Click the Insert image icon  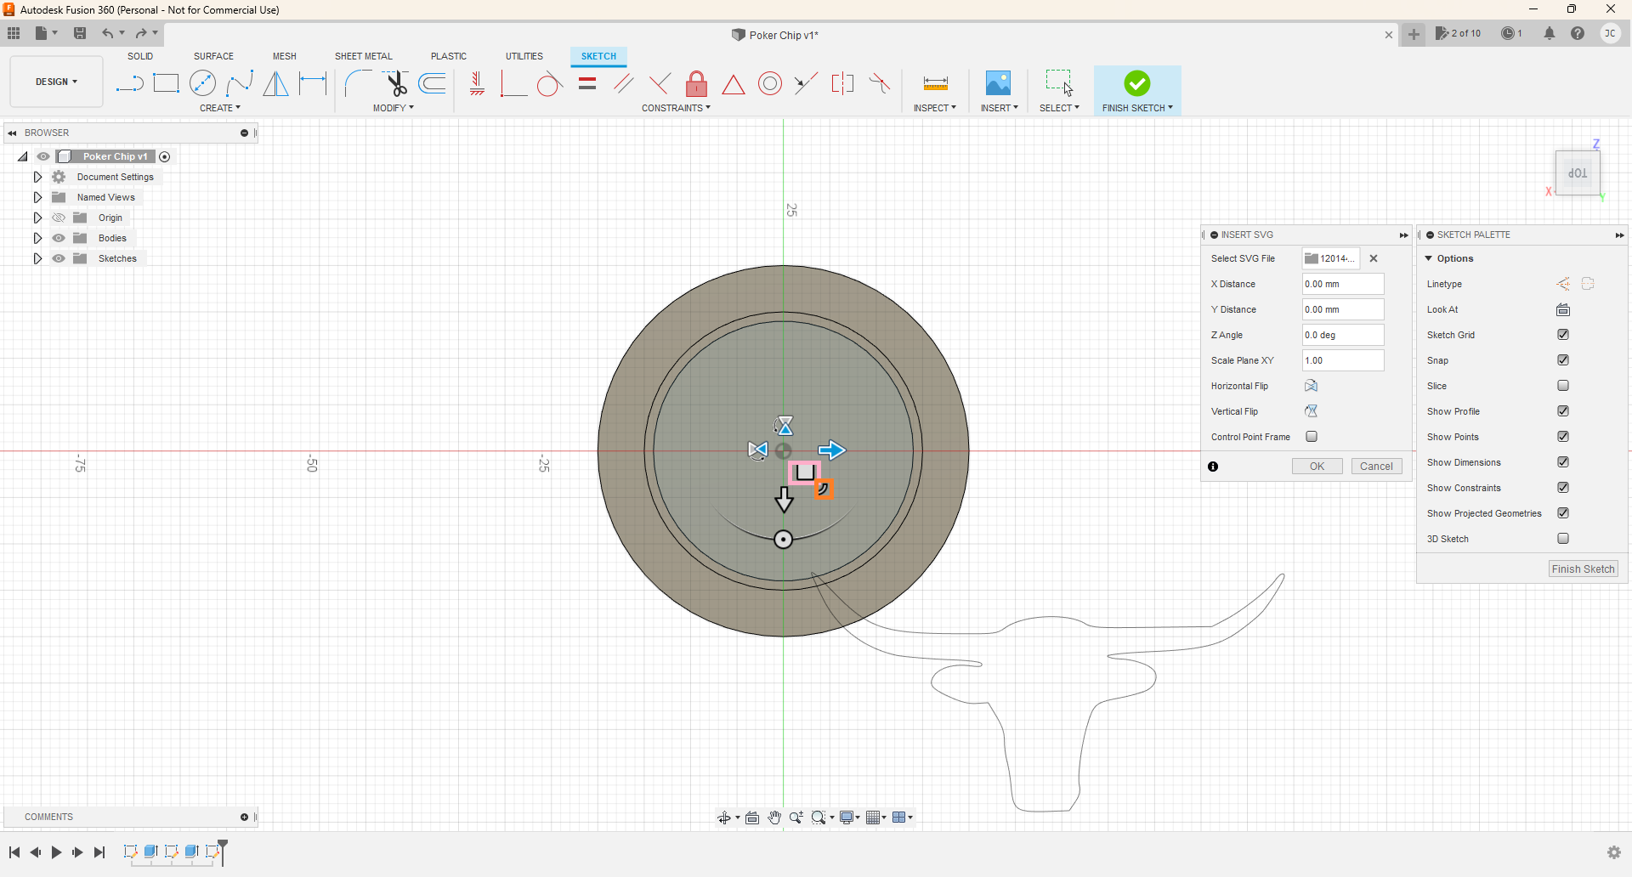[x=998, y=83]
